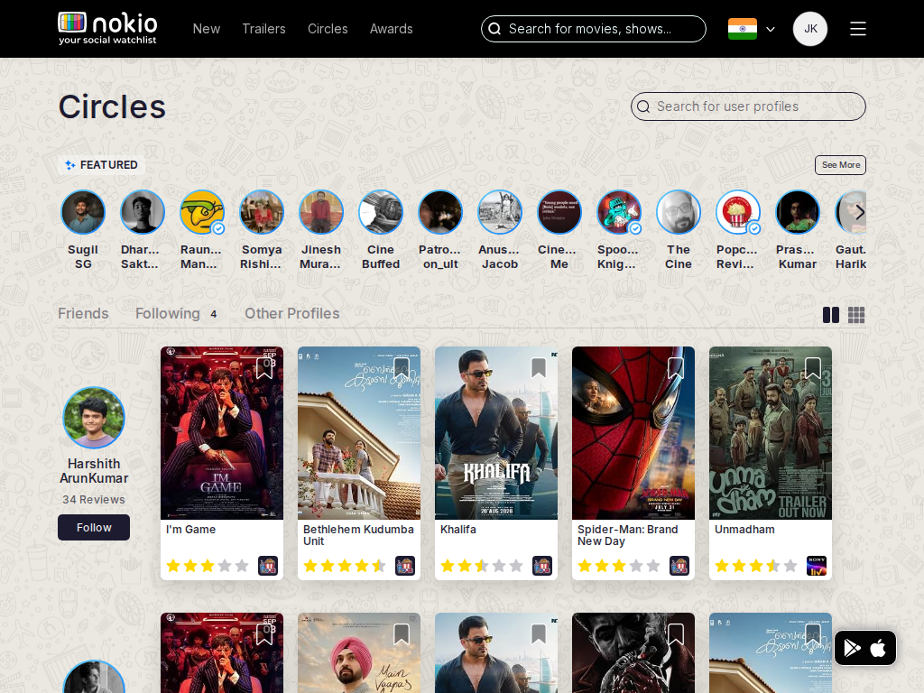
Task: Click the star rating on Khalifa card
Action: tap(482, 567)
